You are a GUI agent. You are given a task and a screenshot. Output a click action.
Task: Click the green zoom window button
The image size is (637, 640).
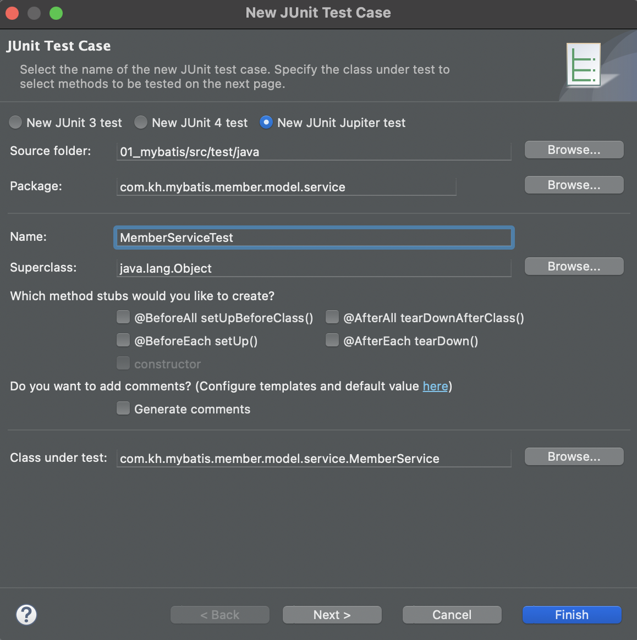(56, 13)
